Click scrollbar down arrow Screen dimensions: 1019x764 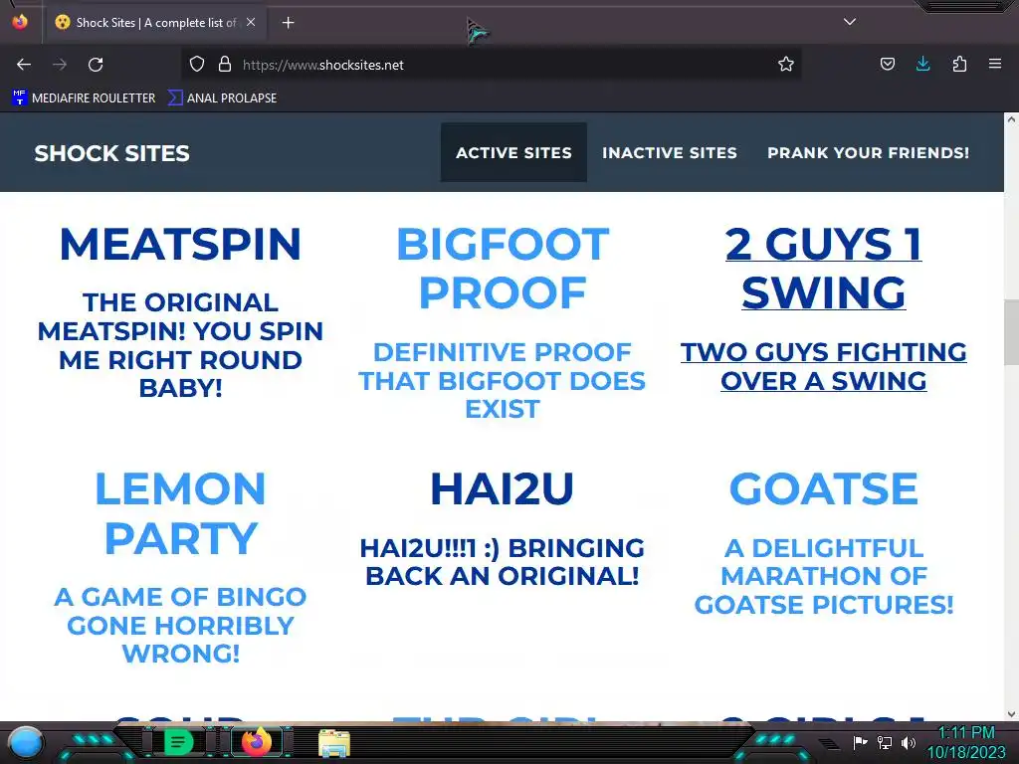coord(1011,714)
